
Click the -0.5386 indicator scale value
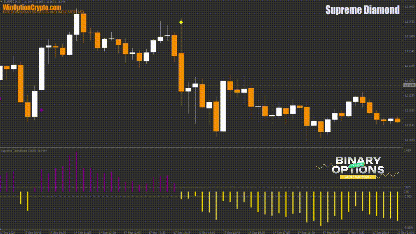pyautogui.click(x=408, y=227)
